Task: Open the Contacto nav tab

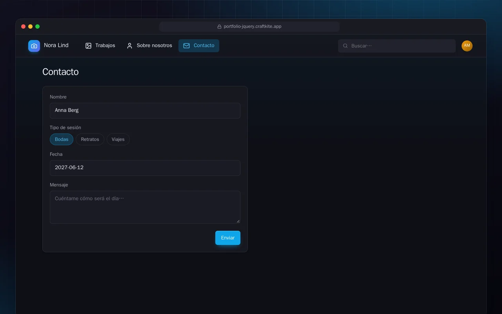Action: tap(199, 46)
